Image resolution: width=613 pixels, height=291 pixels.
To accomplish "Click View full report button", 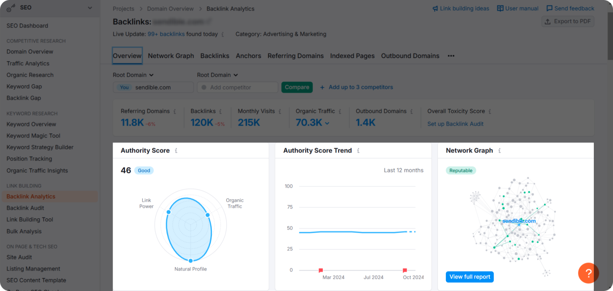I will 470,277.
